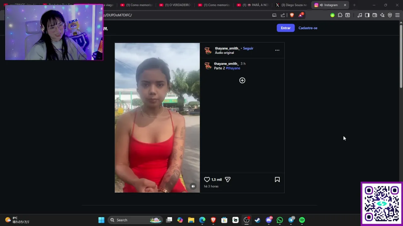Open the #thayane hashtag
The height and width of the screenshot is (226, 403).
tap(233, 68)
